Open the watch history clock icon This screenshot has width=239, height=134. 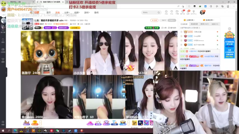point(166,12)
